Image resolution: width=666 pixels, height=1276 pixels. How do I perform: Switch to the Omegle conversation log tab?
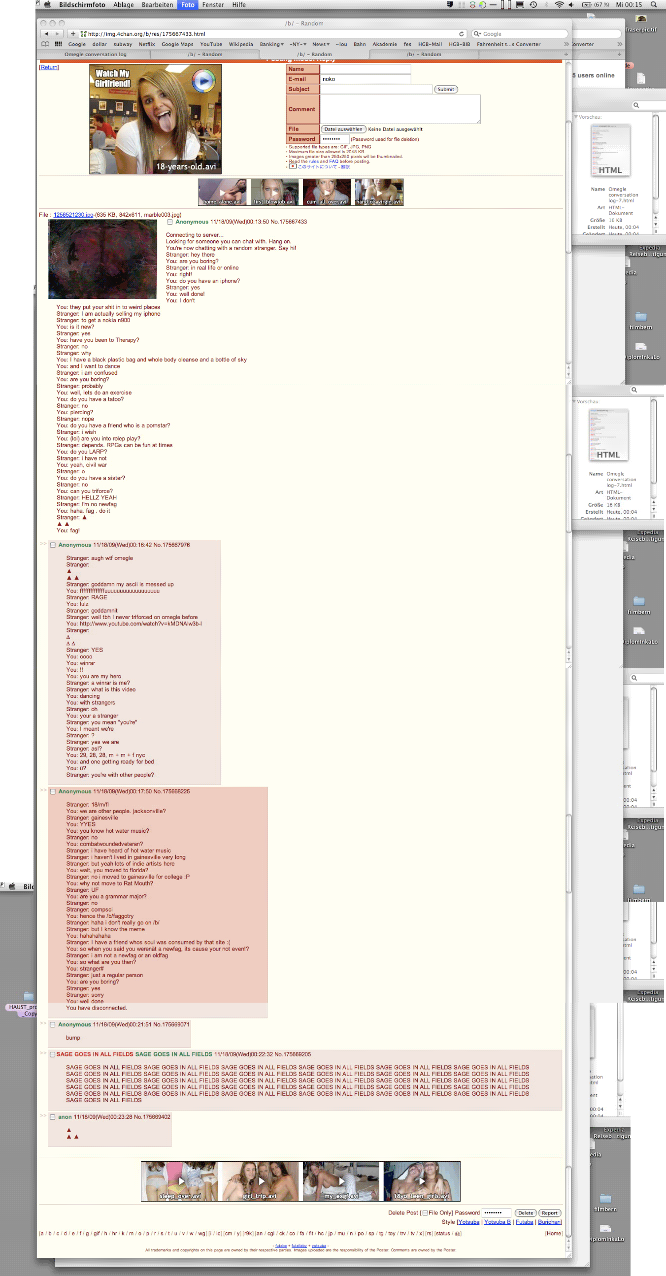[x=95, y=55]
